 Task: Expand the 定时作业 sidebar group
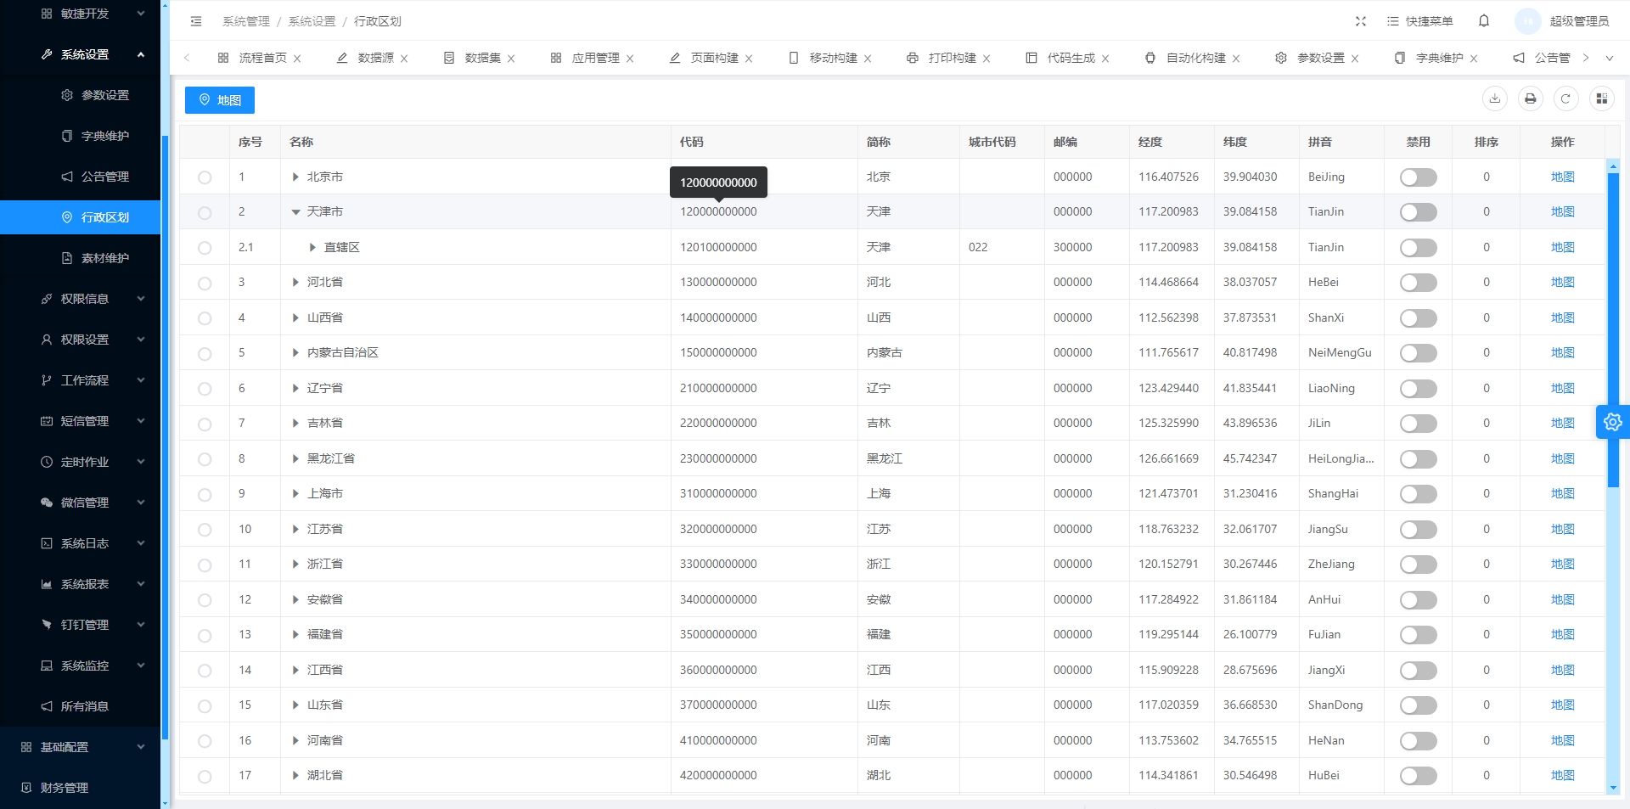point(81,462)
